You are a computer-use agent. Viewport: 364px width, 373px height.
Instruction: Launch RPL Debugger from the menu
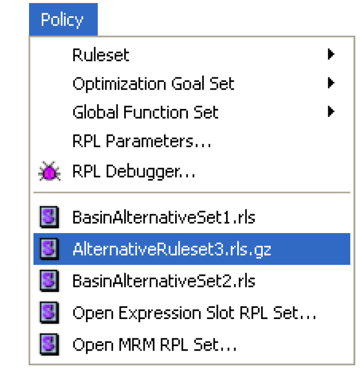[134, 172]
